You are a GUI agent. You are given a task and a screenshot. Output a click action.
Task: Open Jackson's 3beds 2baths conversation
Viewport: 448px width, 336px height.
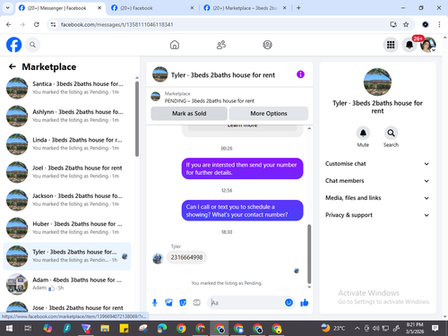[67, 200]
